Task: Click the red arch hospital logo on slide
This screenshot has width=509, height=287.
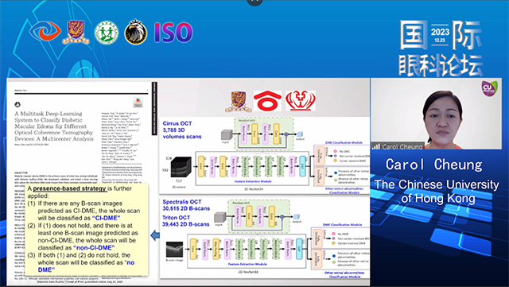Action: pos(267,101)
